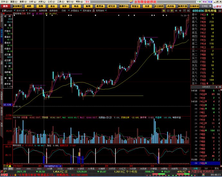Open the 视频中心 section
Screen dimensions: 222x177
[124, 6]
